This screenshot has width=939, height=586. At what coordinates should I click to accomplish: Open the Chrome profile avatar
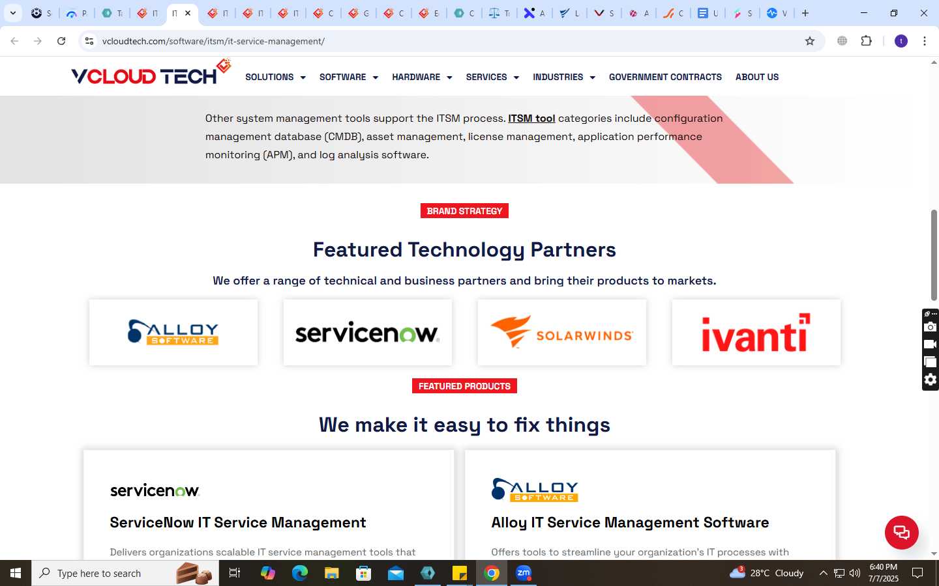pos(901,41)
